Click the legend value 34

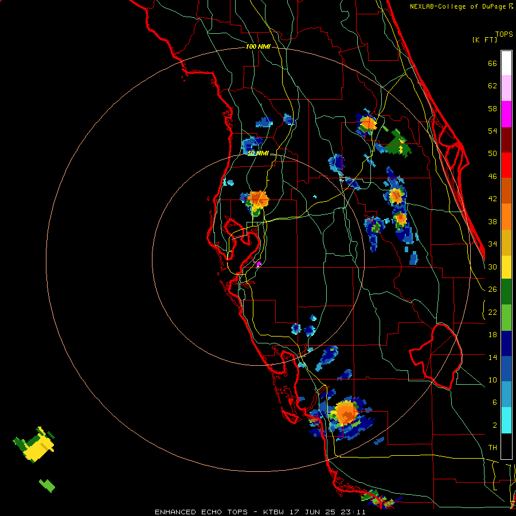pos(492,244)
